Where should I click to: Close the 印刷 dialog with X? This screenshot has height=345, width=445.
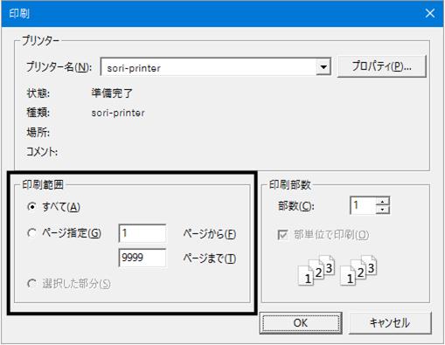pyautogui.click(x=430, y=13)
